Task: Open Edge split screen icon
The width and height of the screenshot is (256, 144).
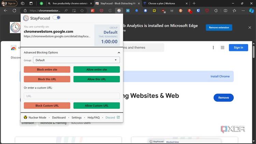Action: (226, 11)
